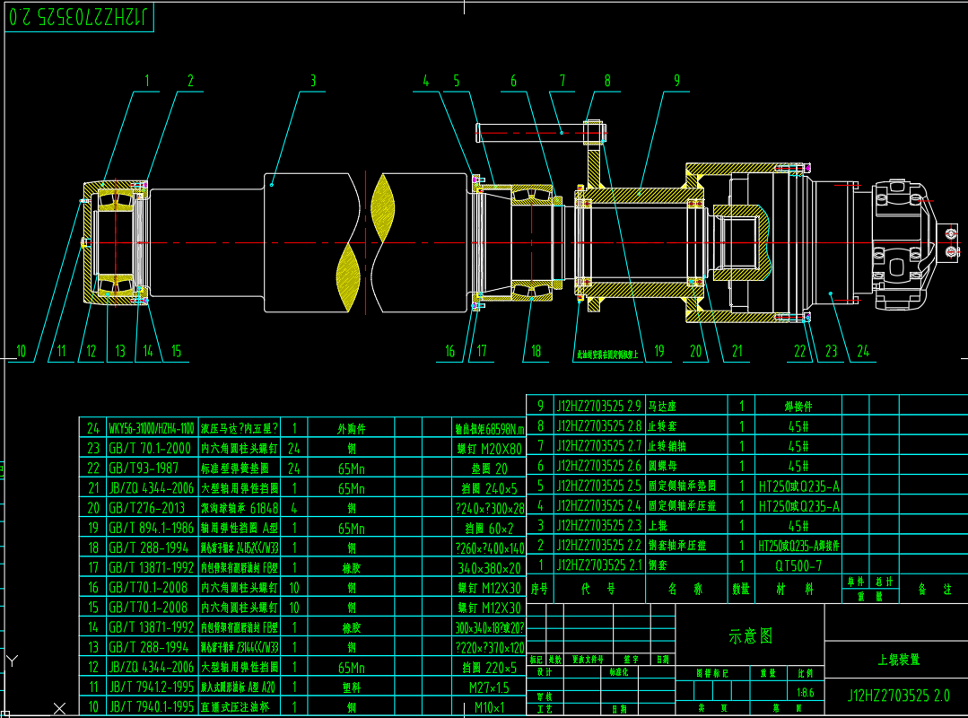Select the J12HZ2703525 2.9 code cell
The height and width of the screenshot is (718, 968).
(598, 406)
